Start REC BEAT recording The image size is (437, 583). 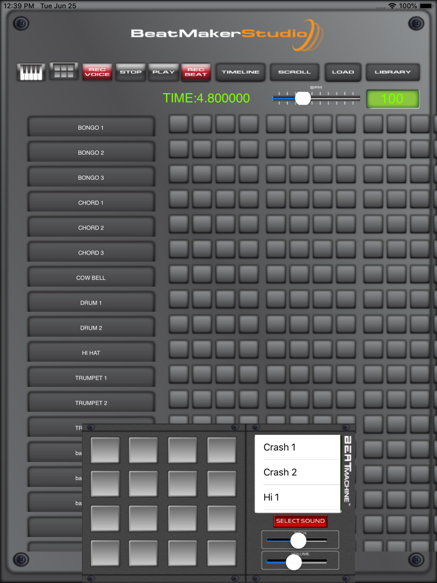[196, 72]
